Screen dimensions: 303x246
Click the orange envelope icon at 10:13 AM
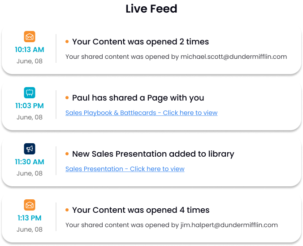[x=30, y=36]
